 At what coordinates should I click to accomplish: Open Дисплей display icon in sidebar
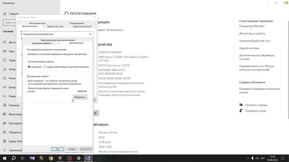click(x=5, y=42)
